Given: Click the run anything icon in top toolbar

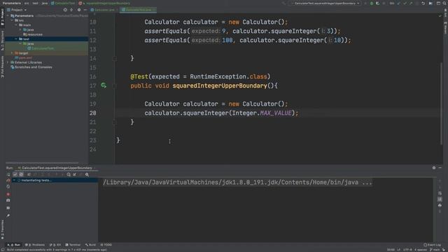Looking at the screenshot, I should click(431, 3).
